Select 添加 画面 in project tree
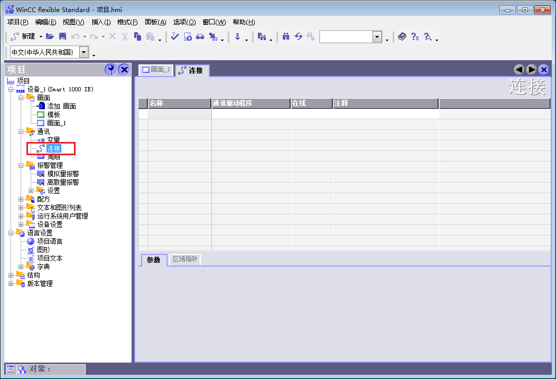The image size is (556, 379). [61, 106]
